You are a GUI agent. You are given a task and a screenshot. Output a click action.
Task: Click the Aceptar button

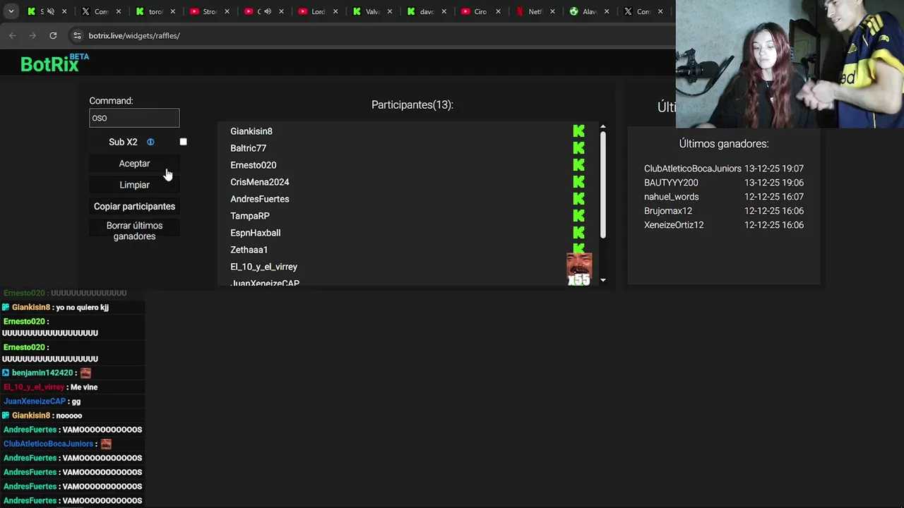(134, 164)
